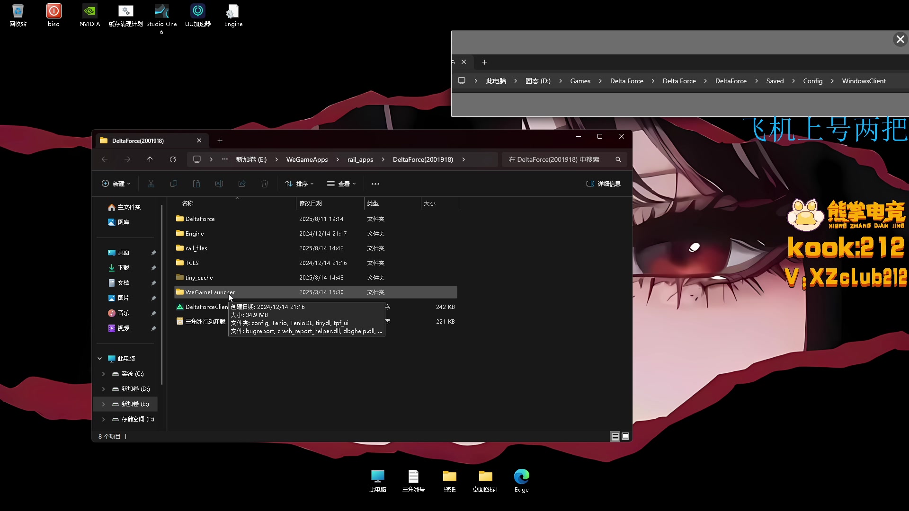Switch to details list view icon
This screenshot has width=909, height=511.
(615, 436)
